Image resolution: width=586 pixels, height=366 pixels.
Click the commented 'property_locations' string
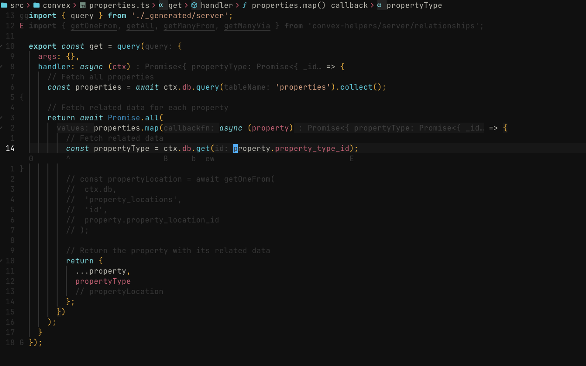pyautogui.click(x=133, y=200)
